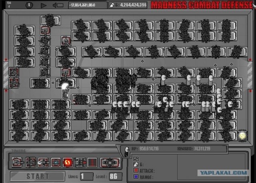Click the Lives value field
The height and width of the screenshot is (183, 256).
(x=86, y=176)
